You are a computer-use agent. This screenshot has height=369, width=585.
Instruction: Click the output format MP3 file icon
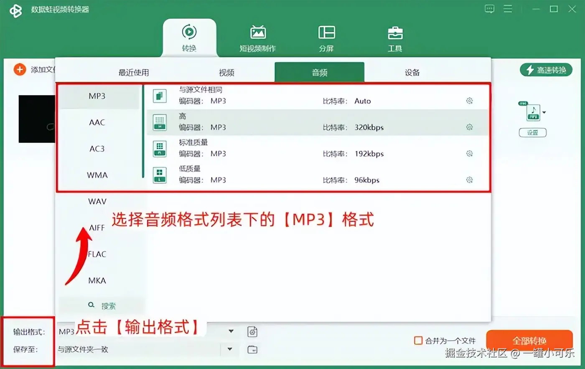(533, 112)
